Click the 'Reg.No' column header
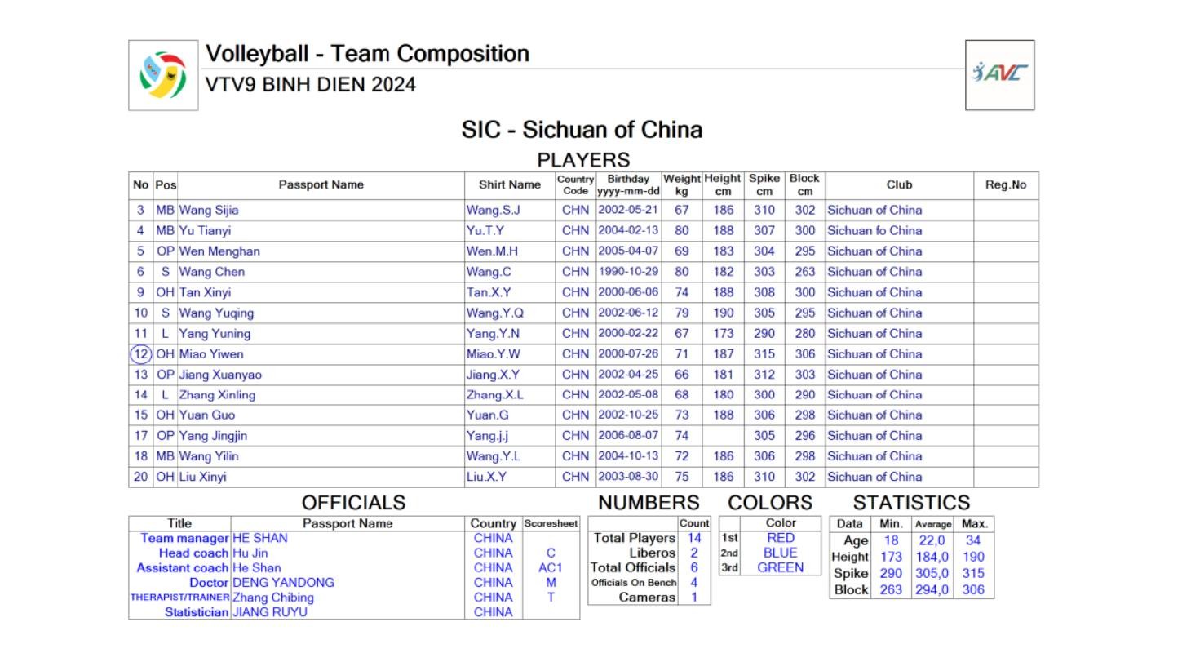The width and height of the screenshot is (1191, 671). point(1005,185)
